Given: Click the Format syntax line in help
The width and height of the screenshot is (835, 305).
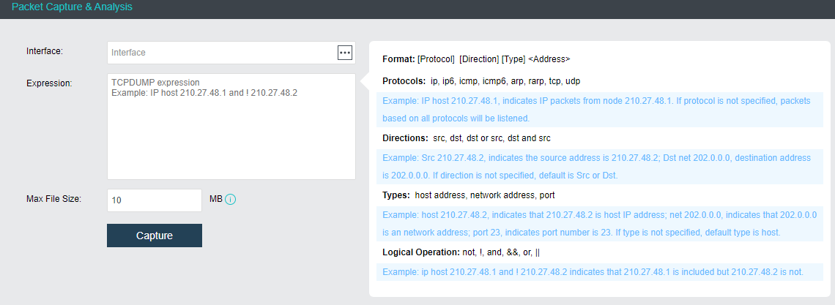Looking at the screenshot, I should [x=476, y=59].
